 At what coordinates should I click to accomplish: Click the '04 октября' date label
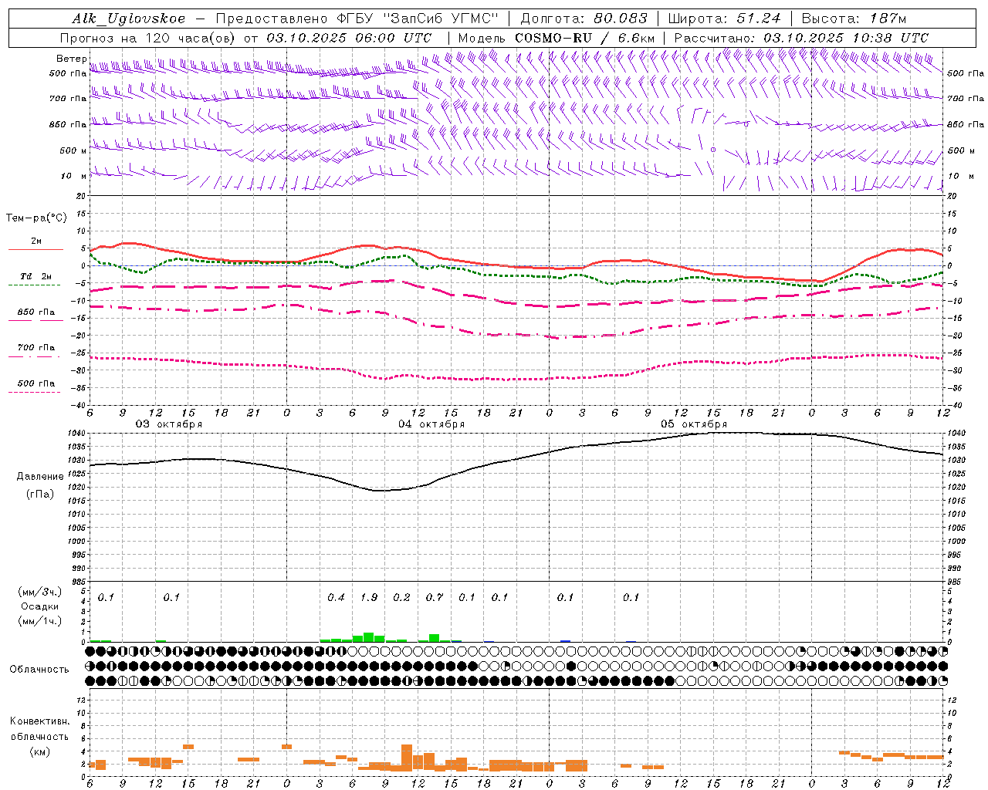[x=431, y=424]
